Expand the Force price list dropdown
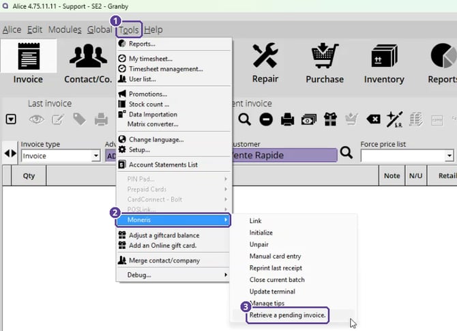This screenshot has height=331, width=457. tap(449, 156)
